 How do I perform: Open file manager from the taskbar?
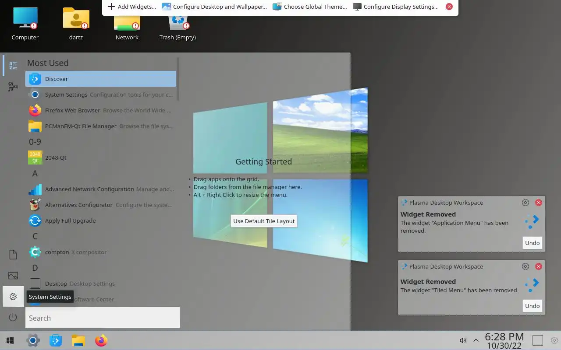click(78, 340)
